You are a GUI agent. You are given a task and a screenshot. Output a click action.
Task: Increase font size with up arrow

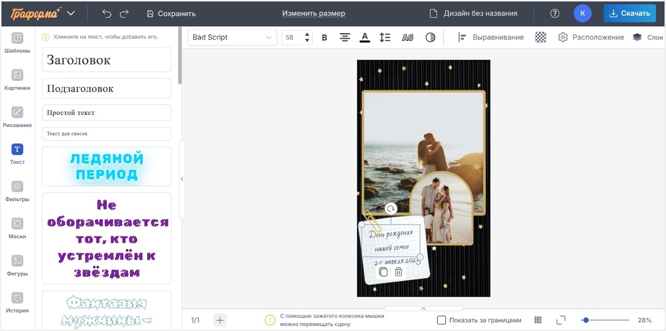tap(307, 34)
